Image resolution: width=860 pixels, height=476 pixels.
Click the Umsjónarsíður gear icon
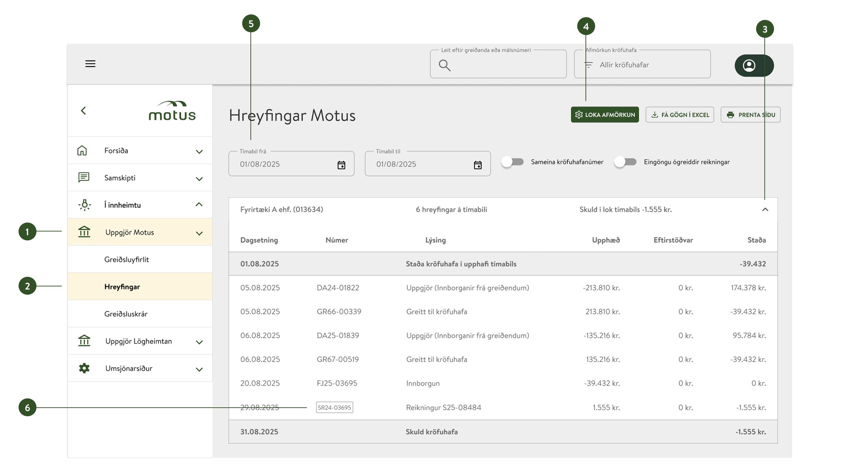coord(84,368)
